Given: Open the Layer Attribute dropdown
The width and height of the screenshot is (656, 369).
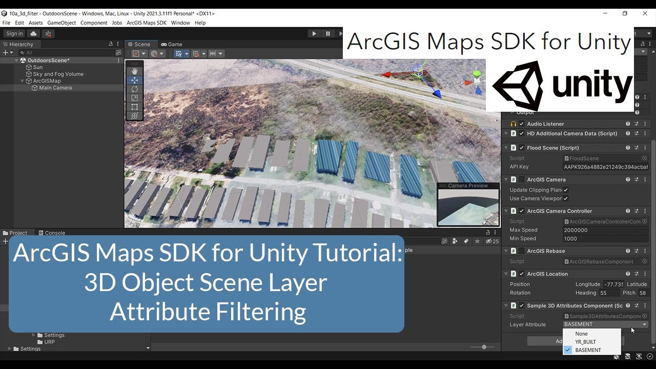Looking at the screenshot, I should [x=606, y=324].
